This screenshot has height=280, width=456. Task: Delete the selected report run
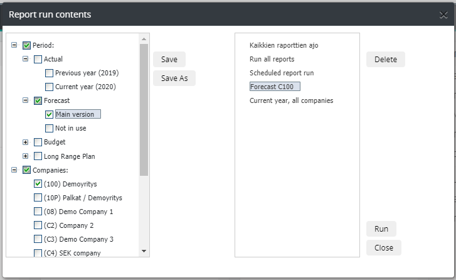click(x=386, y=60)
